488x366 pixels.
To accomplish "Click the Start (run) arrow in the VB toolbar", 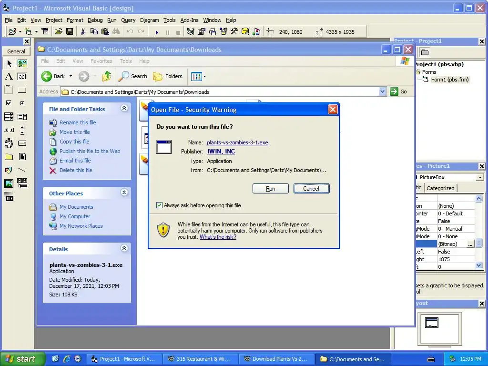I will click(x=157, y=32).
